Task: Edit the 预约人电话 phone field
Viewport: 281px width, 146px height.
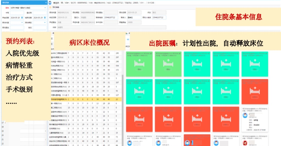Action: (159, 18)
